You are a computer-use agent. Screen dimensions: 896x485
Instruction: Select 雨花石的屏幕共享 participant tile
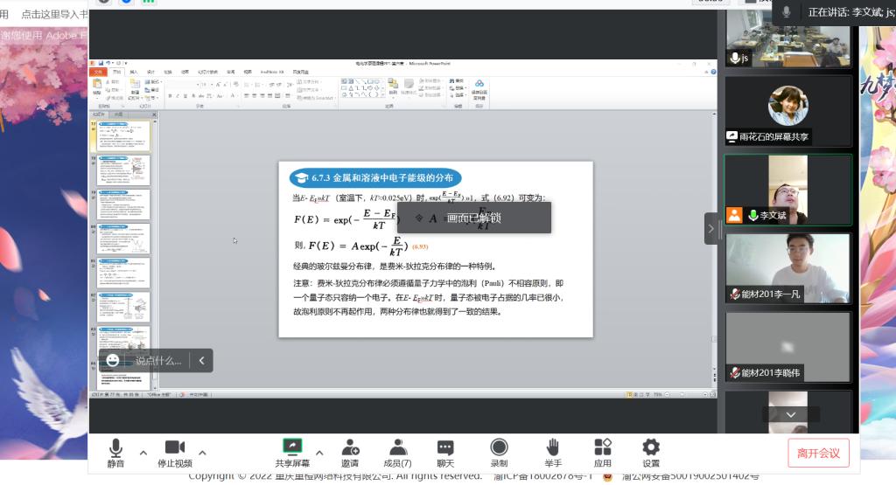(x=788, y=111)
